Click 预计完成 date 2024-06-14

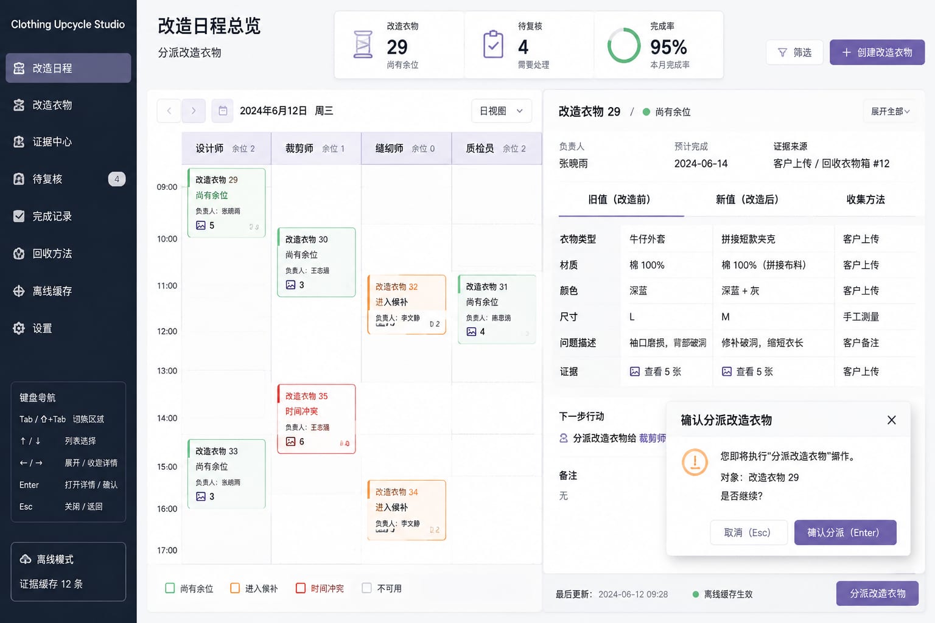[701, 164]
